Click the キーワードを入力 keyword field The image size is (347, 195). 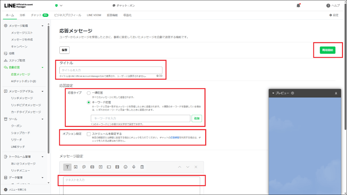[141, 118]
